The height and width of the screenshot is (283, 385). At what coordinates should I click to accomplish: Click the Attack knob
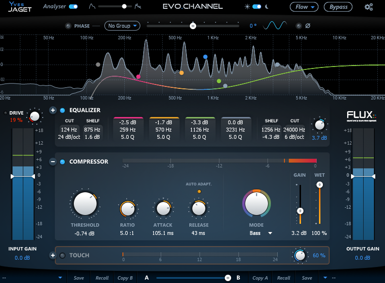pos(163,208)
